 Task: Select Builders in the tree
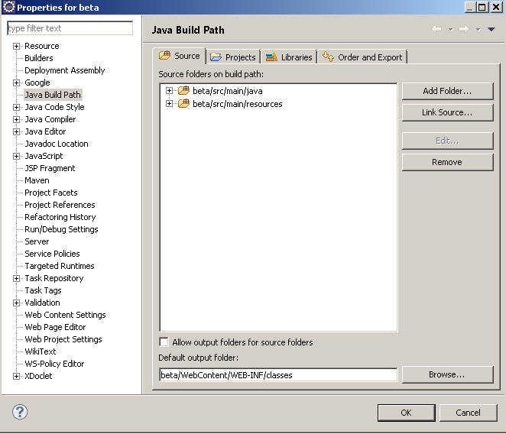(x=39, y=58)
